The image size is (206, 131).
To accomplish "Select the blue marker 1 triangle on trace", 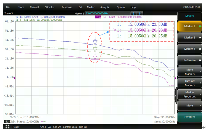I will 95,41.
